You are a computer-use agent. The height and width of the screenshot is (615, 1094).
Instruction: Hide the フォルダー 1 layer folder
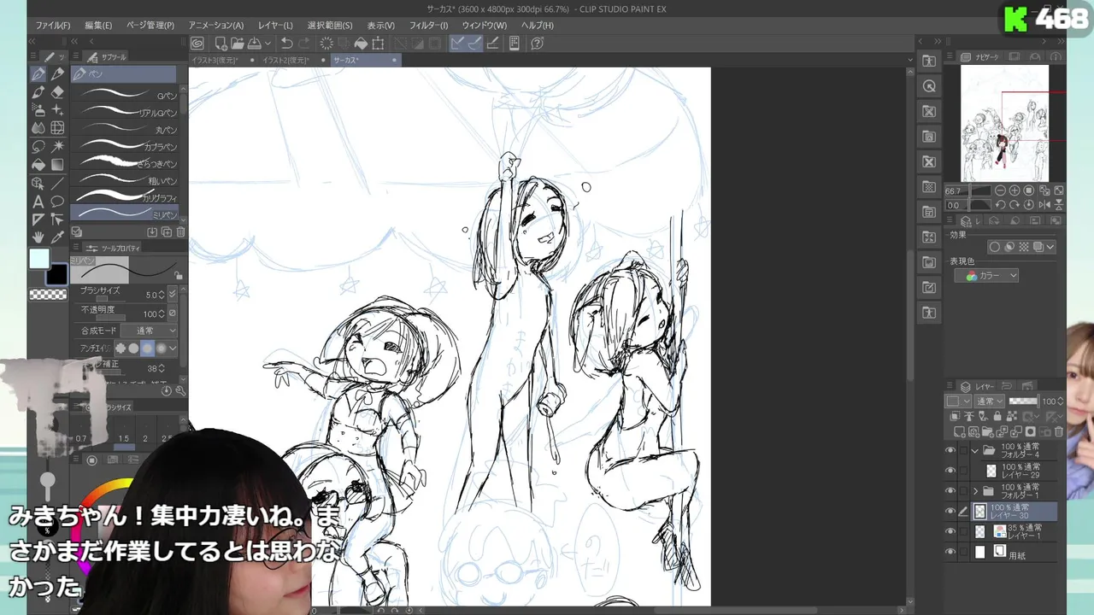coord(950,491)
